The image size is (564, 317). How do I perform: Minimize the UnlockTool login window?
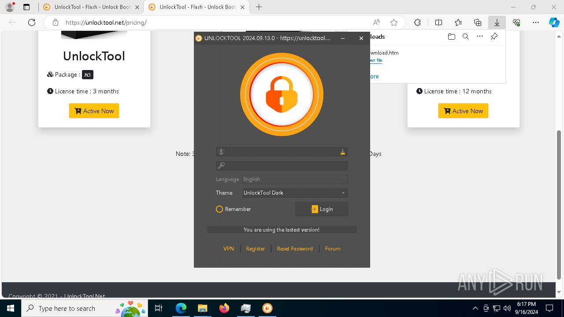click(343, 38)
